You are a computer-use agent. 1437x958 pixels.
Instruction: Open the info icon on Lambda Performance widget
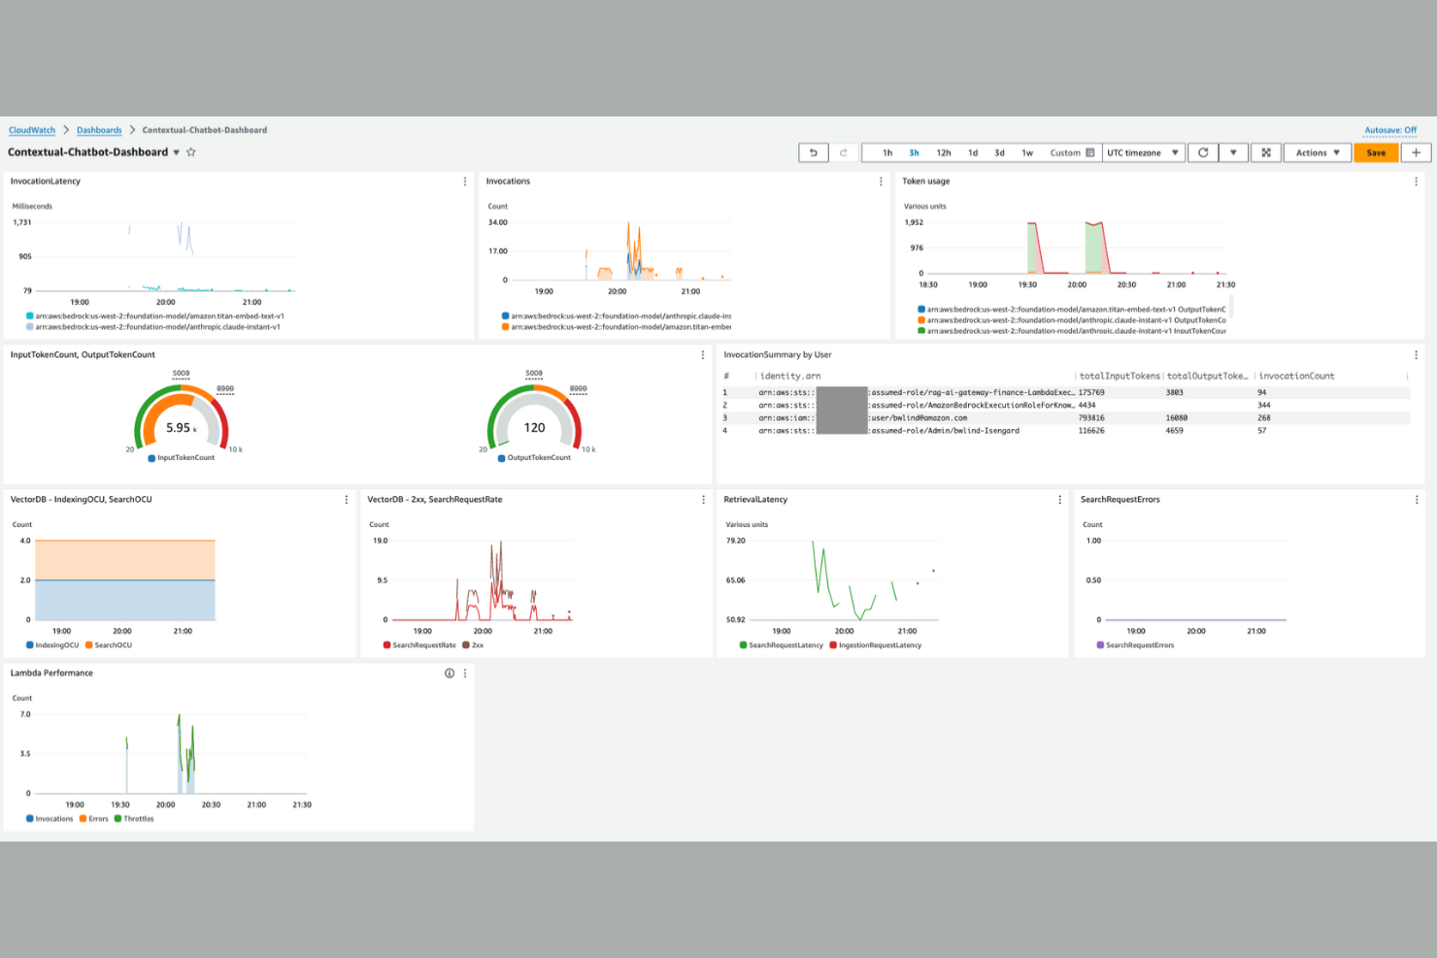449,673
